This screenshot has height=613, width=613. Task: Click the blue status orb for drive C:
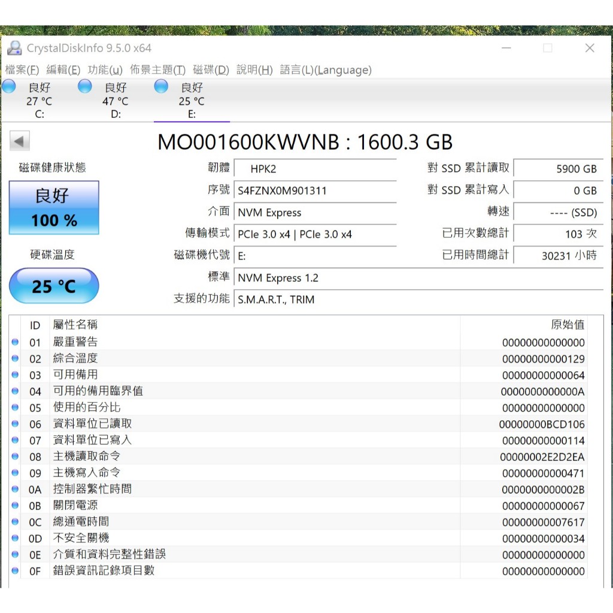tap(9, 87)
